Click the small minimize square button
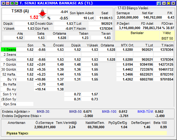The image size is (177, 140). click(x=164, y=3)
